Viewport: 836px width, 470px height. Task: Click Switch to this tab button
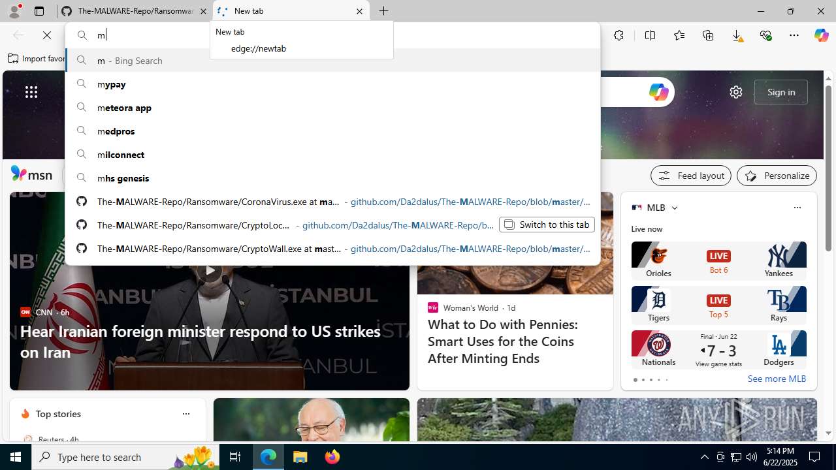(x=547, y=225)
